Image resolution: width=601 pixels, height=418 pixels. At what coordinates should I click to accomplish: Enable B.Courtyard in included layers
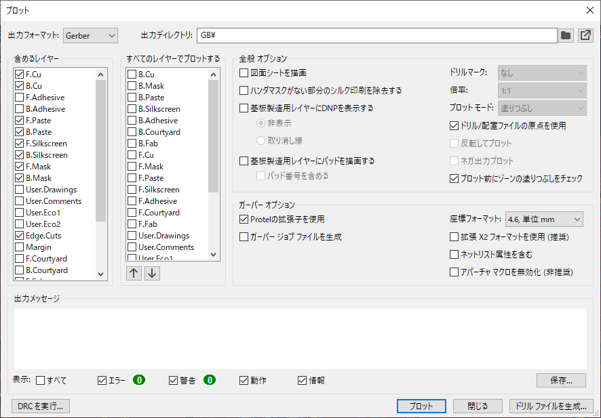pyautogui.click(x=19, y=270)
